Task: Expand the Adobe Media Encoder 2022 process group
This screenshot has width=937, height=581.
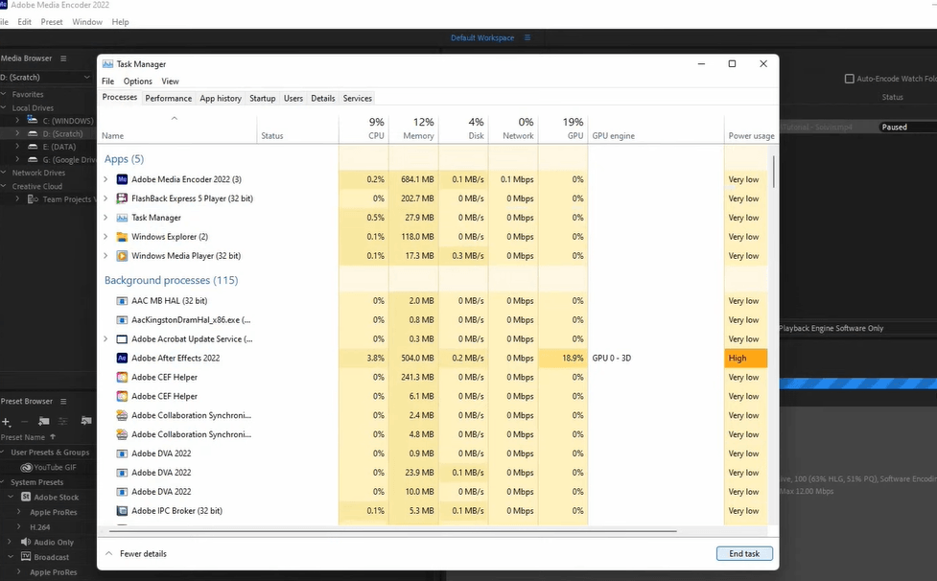Action: 105,179
